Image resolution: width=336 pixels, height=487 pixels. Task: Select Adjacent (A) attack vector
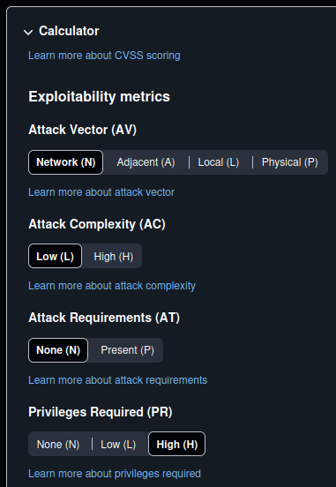(146, 162)
